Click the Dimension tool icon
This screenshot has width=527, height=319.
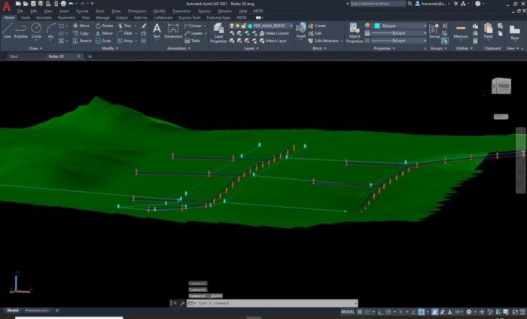(173, 30)
